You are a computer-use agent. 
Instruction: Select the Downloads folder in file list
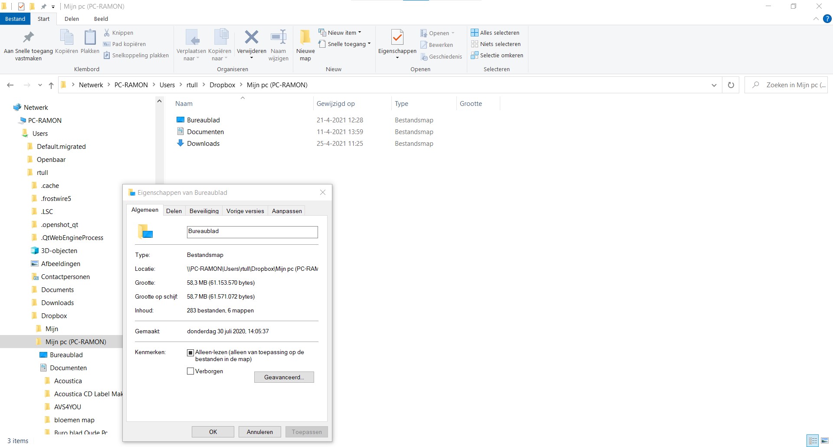coord(203,143)
